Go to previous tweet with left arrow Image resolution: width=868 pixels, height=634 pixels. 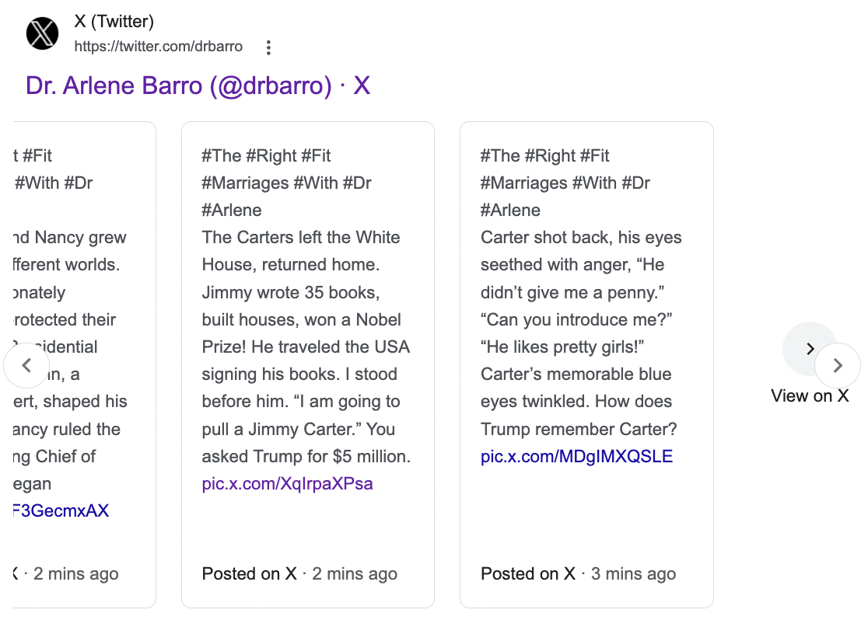pyautogui.click(x=26, y=365)
